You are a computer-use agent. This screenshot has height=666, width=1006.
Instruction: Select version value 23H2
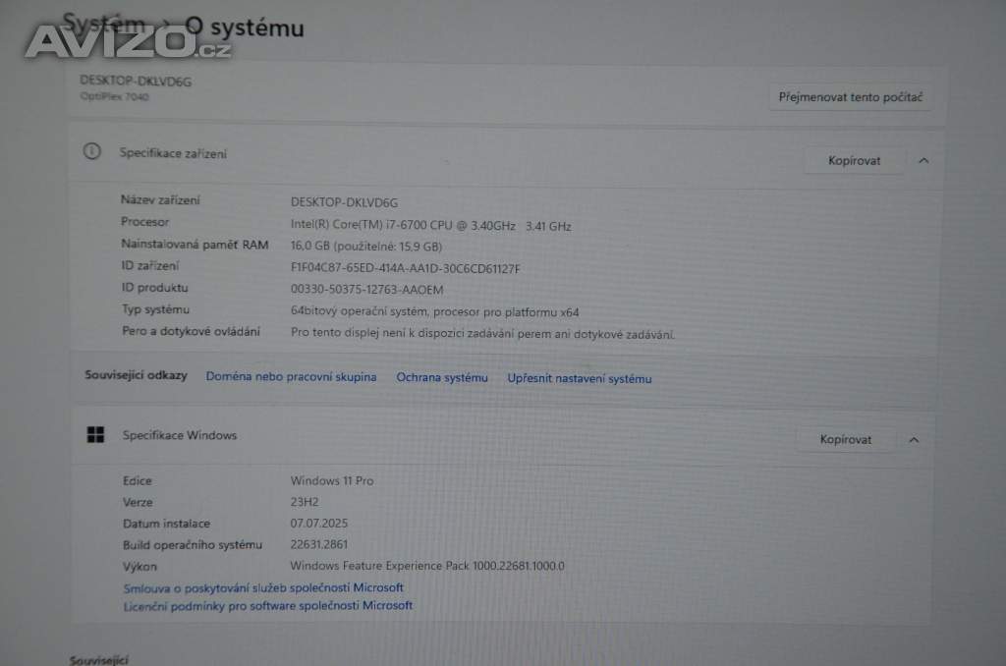point(305,502)
